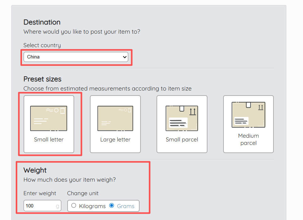The width and height of the screenshot is (303, 220).
Task: Click the Large letter envelope icon
Action: coord(115,118)
